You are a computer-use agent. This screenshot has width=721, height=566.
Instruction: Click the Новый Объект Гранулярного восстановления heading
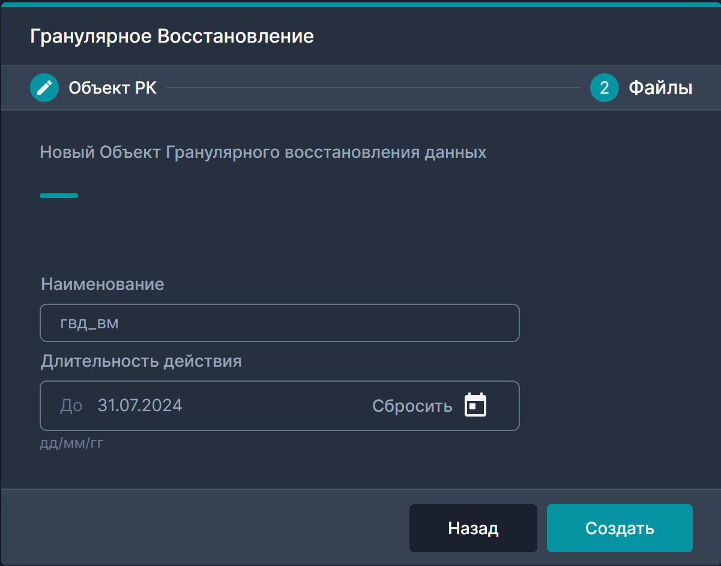click(x=262, y=152)
